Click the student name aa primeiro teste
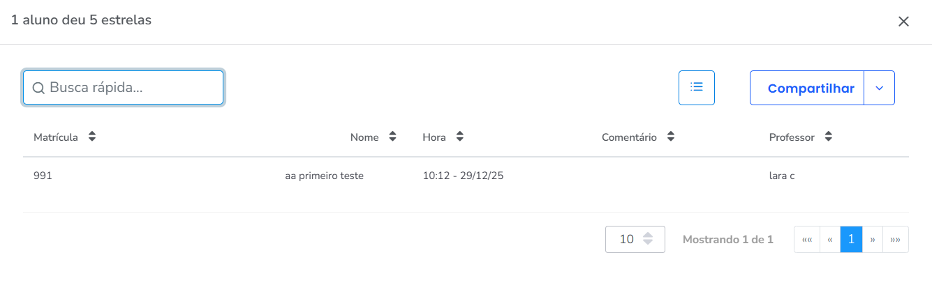 pyautogui.click(x=324, y=176)
